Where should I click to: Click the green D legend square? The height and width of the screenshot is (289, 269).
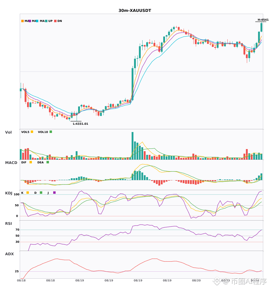click(x=41, y=193)
